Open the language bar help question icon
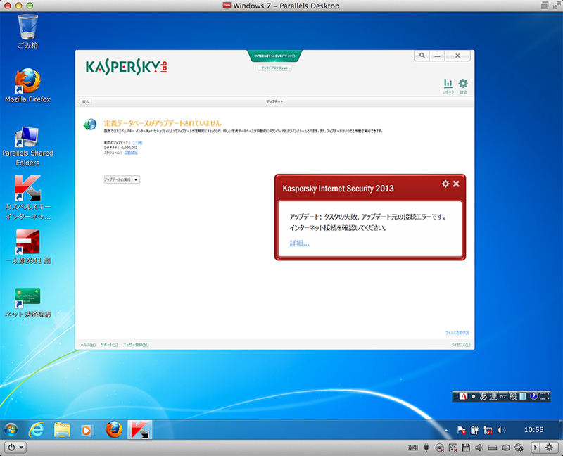The height and width of the screenshot is (456, 563). [533, 396]
